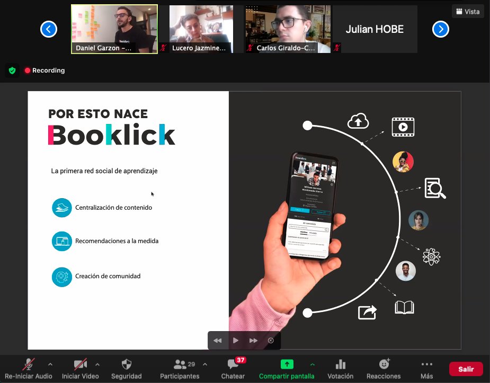Open the Vista menu

pyautogui.click(x=467, y=11)
